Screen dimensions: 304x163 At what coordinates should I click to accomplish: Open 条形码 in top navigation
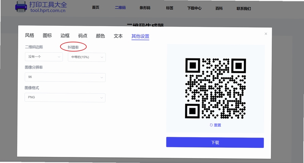click(x=145, y=8)
